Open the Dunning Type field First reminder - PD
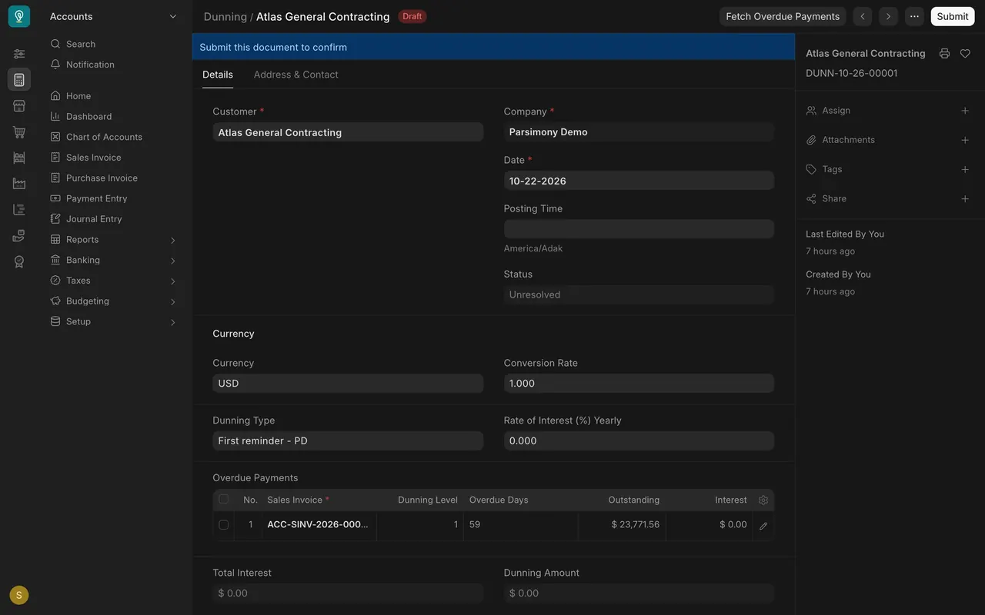Image resolution: width=985 pixels, height=615 pixels. point(348,440)
